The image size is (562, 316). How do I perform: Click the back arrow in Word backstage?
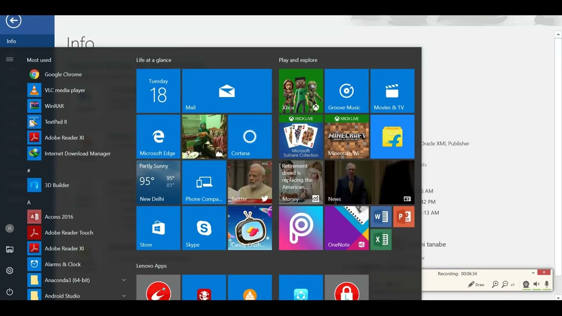coord(14,20)
